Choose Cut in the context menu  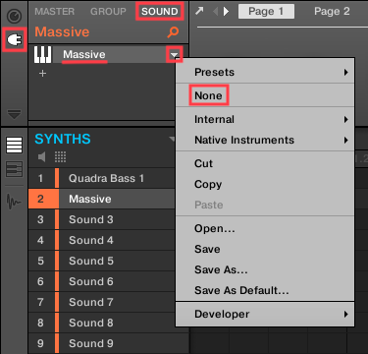click(x=265, y=163)
